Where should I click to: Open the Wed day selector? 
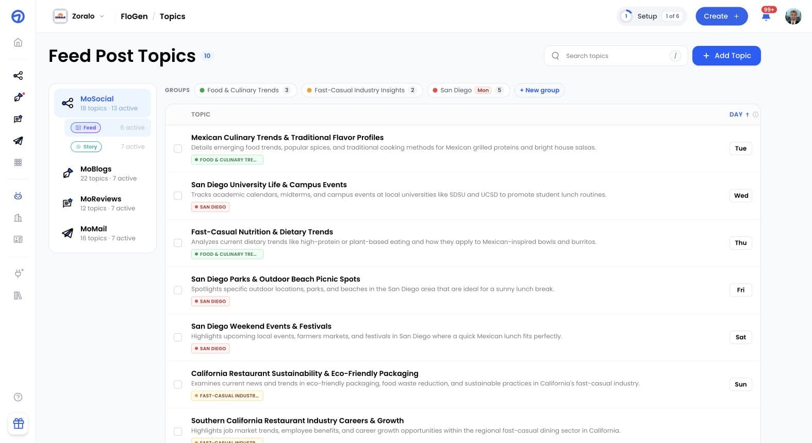click(740, 195)
